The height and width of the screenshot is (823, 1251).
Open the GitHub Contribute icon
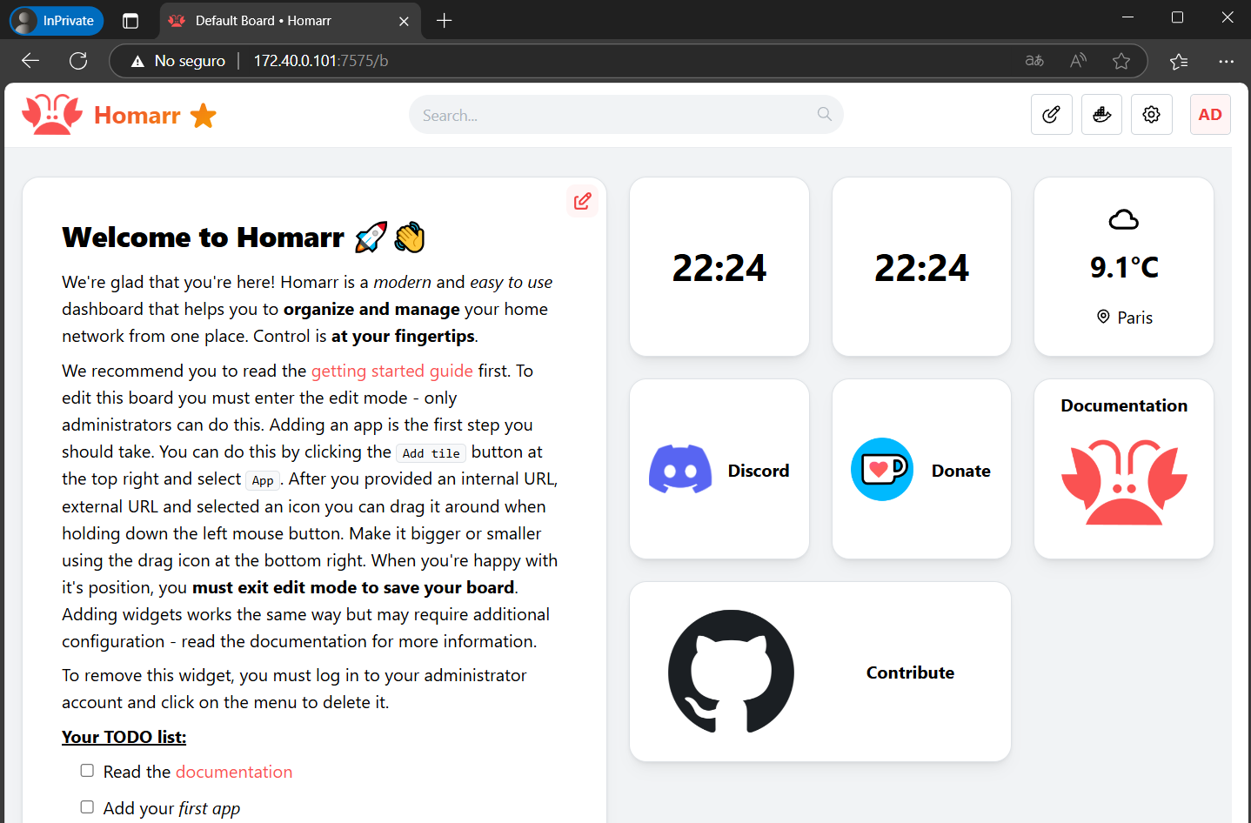[731, 672]
